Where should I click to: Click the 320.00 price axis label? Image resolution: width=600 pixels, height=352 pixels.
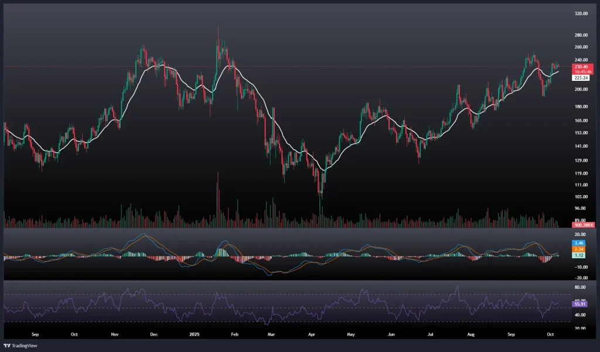581,13
